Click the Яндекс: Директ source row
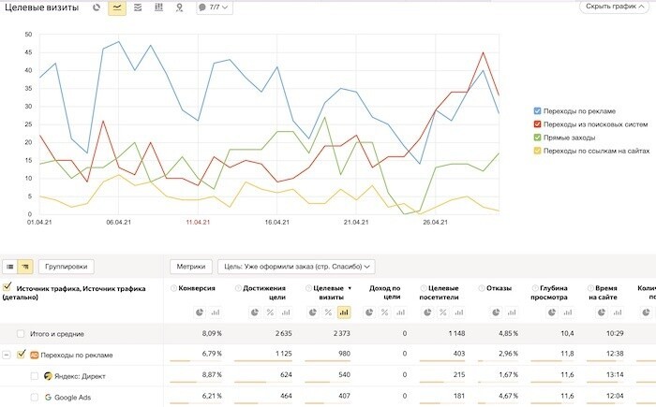This screenshot has width=656, height=407. [80, 376]
